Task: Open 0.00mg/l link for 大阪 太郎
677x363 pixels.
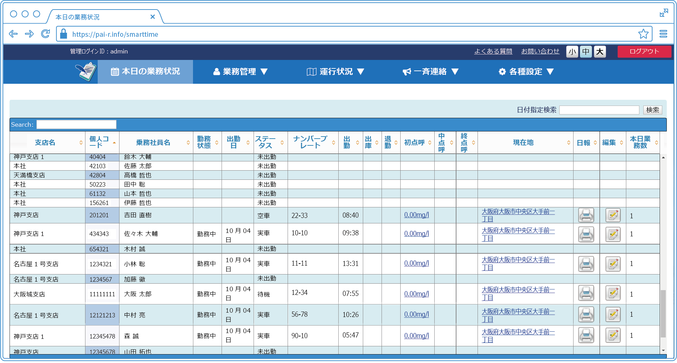Action: click(x=417, y=294)
